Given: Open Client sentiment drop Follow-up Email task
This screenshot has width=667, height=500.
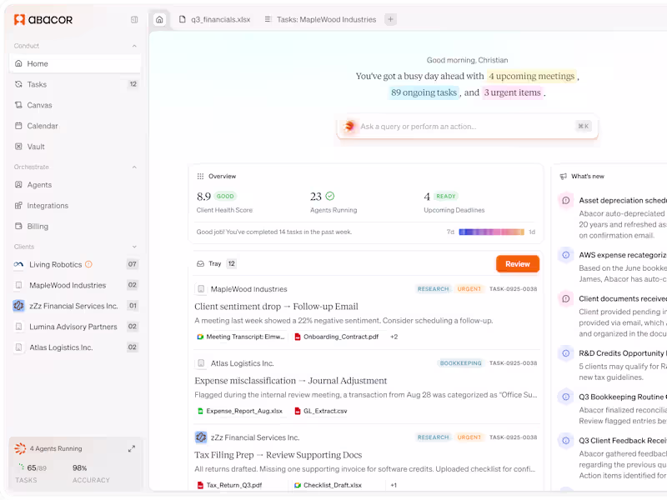Looking at the screenshot, I should click(277, 307).
